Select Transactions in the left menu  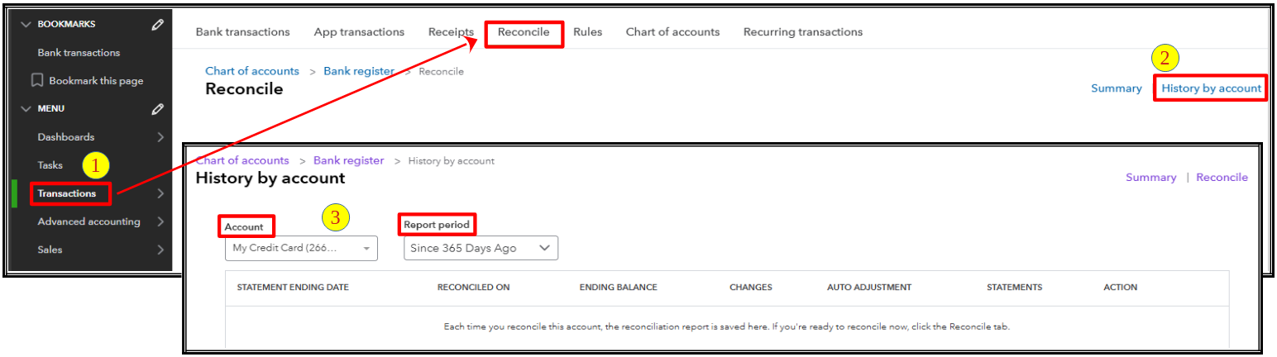67,193
